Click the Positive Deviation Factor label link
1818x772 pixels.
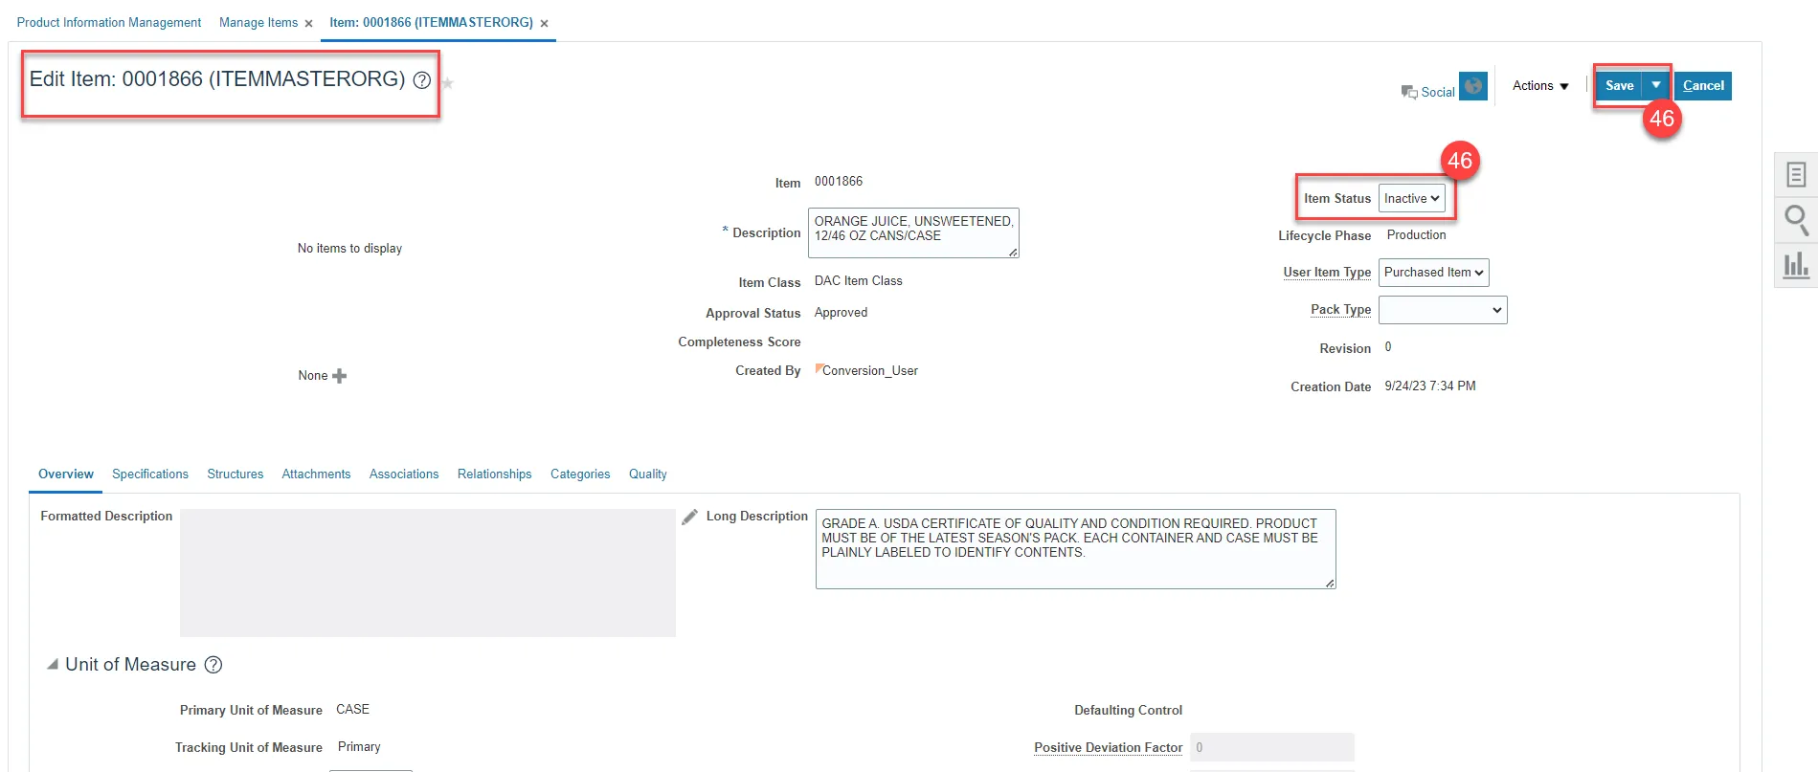[1108, 748]
